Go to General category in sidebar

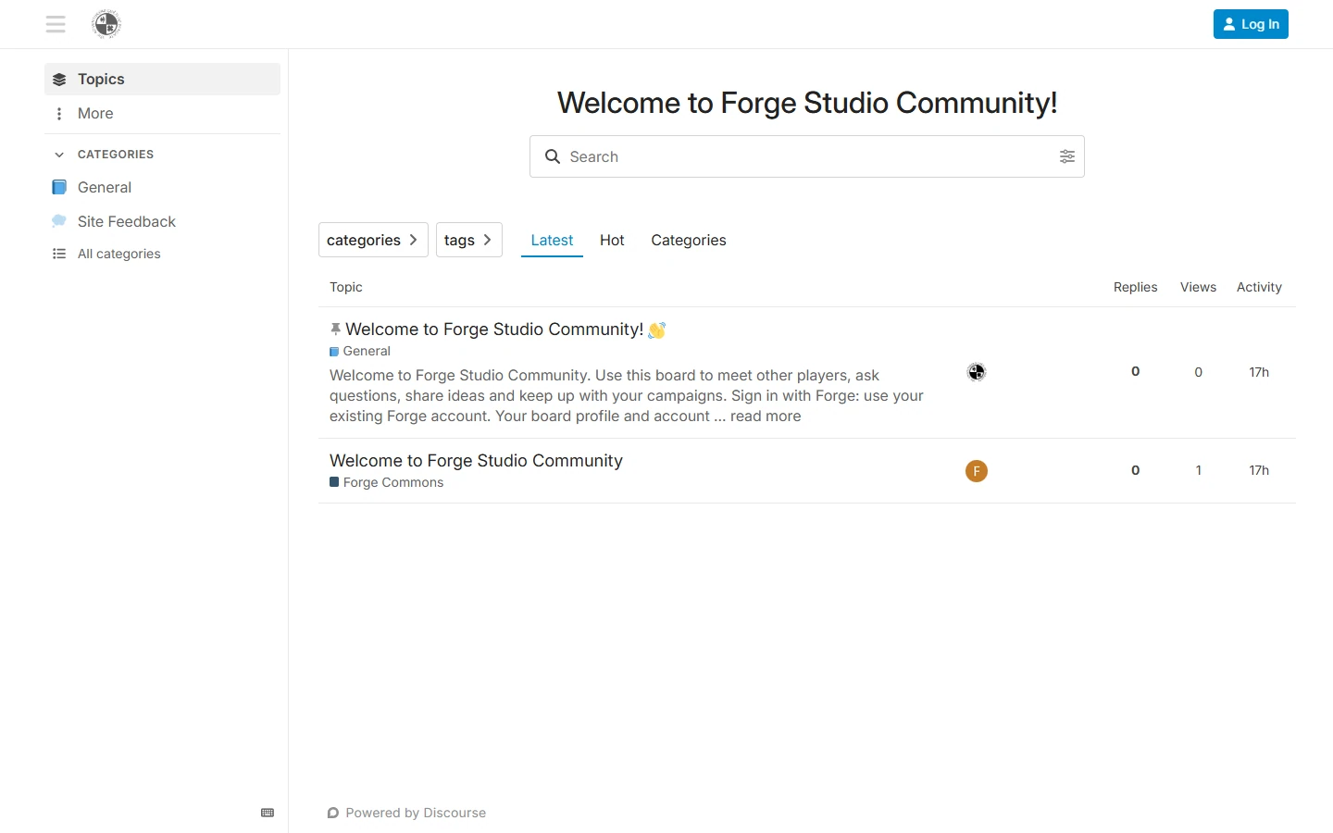(x=162, y=187)
